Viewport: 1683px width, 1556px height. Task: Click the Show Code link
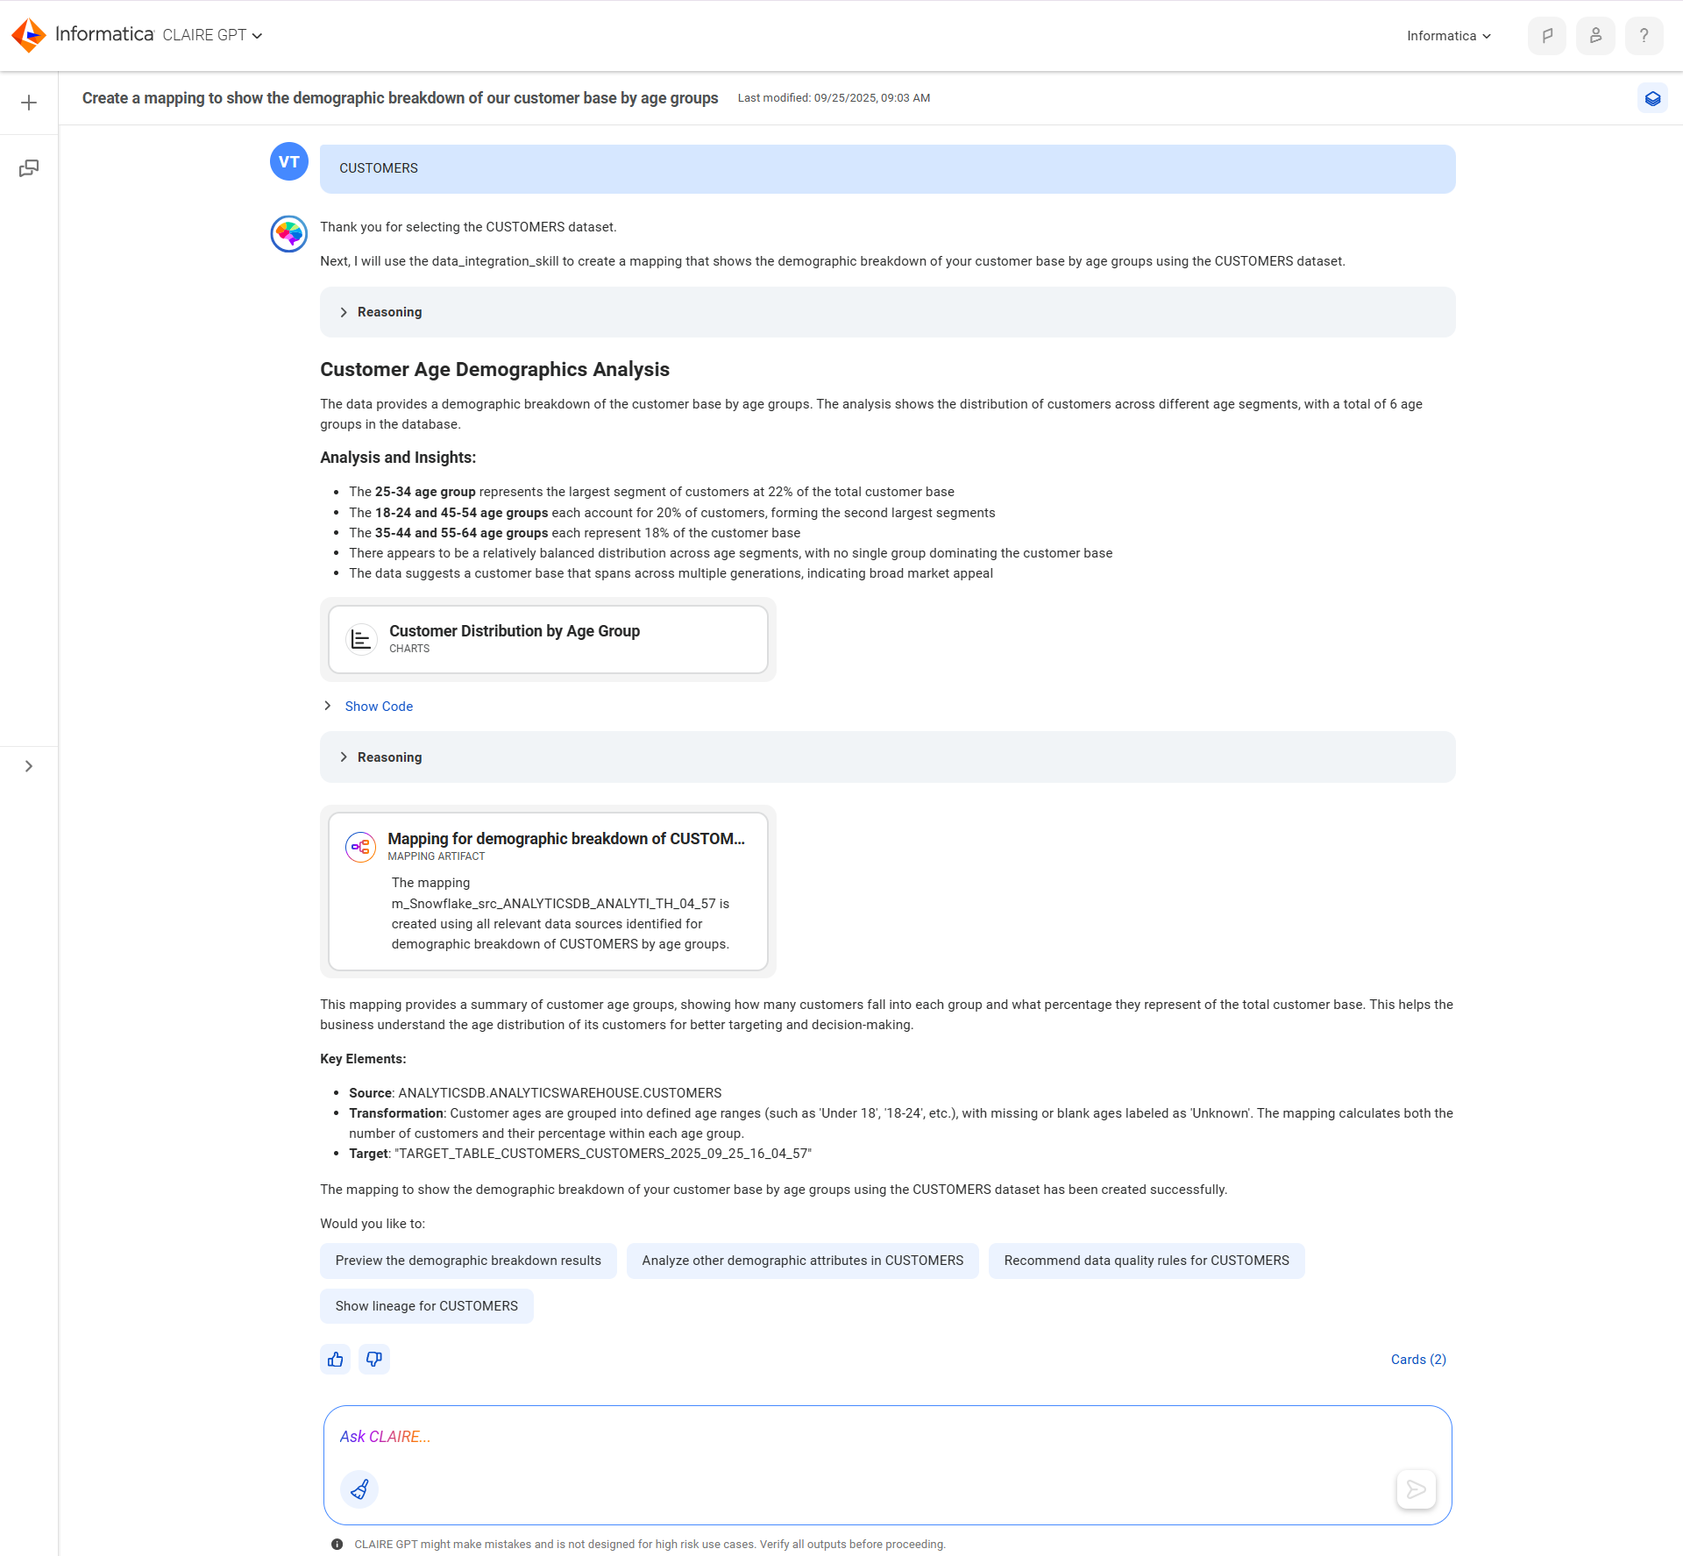tap(379, 707)
